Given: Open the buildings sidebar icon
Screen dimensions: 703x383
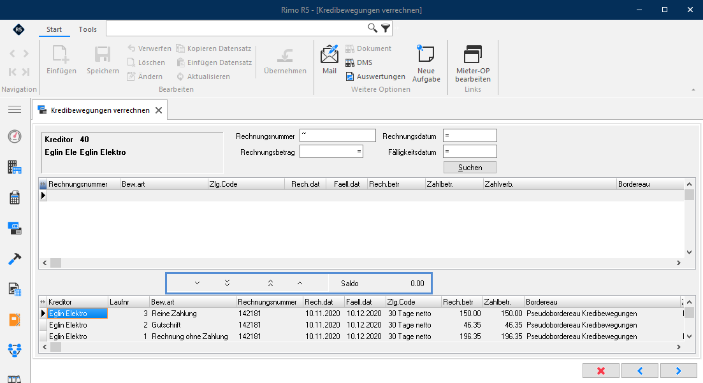Looking at the screenshot, I should (15, 167).
